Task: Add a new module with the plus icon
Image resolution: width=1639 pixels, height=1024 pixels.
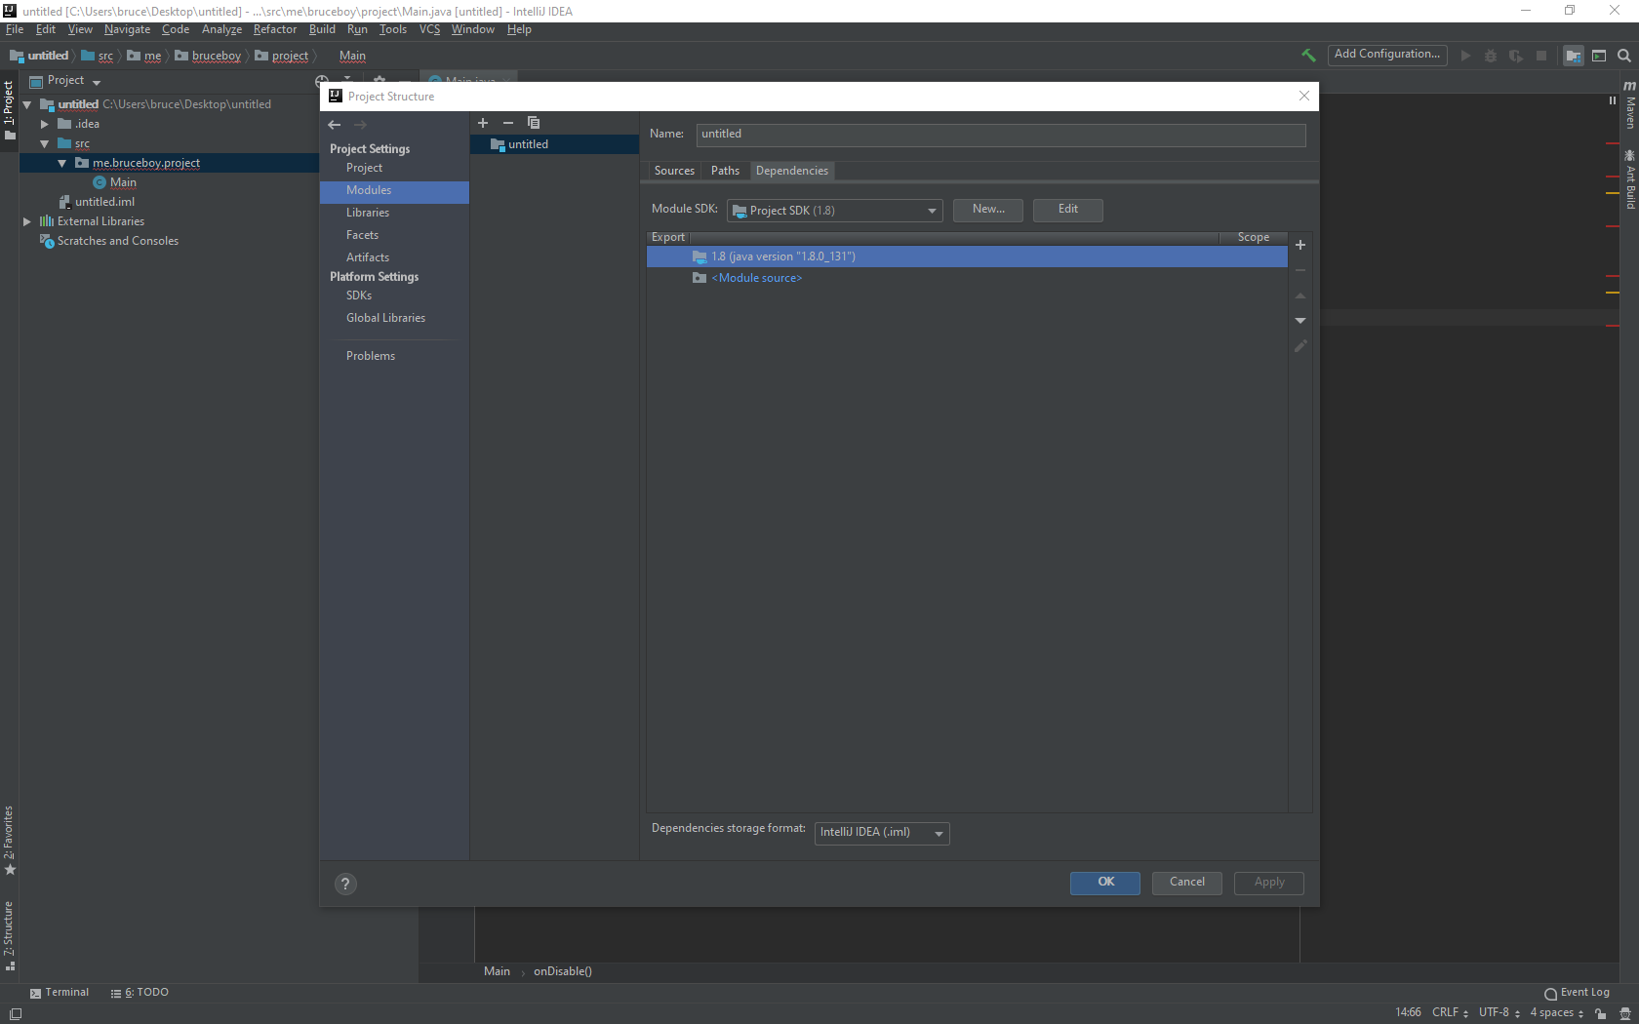Action: click(x=483, y=123)
